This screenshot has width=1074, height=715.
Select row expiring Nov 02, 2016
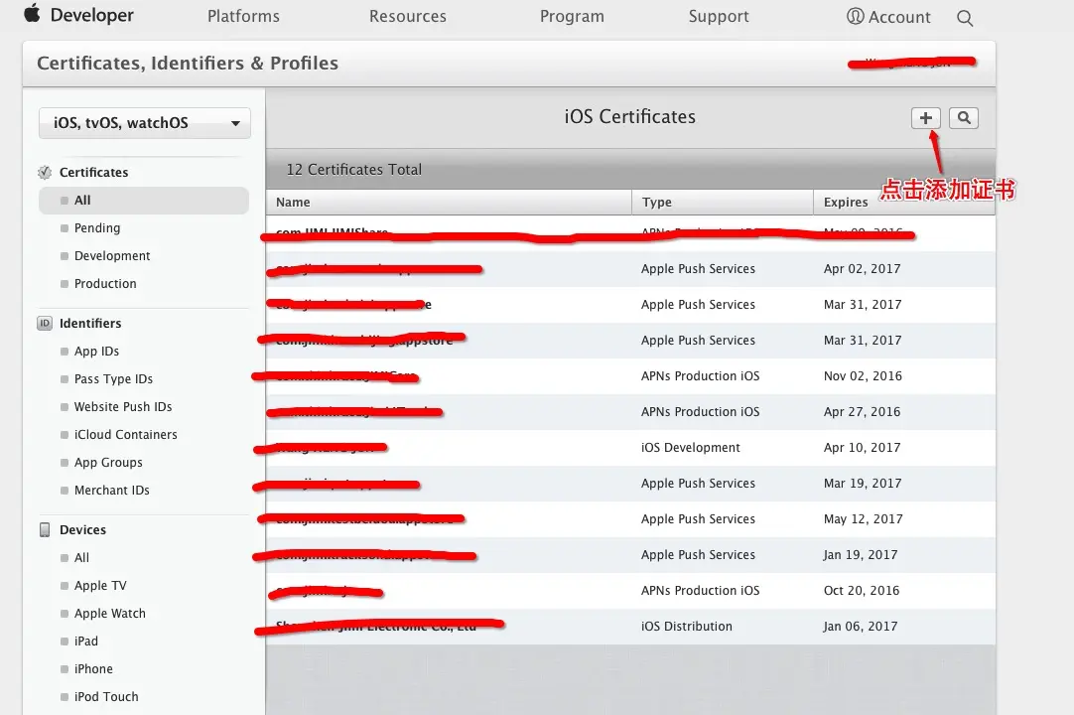630,375
